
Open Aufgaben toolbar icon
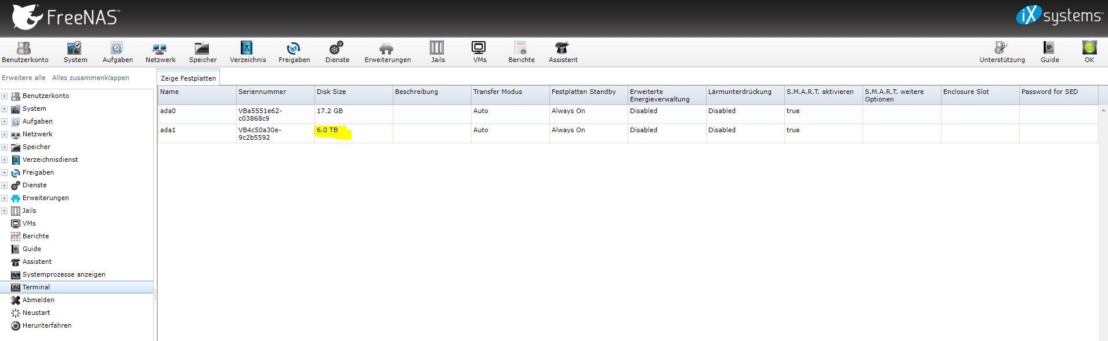point(117,52)
